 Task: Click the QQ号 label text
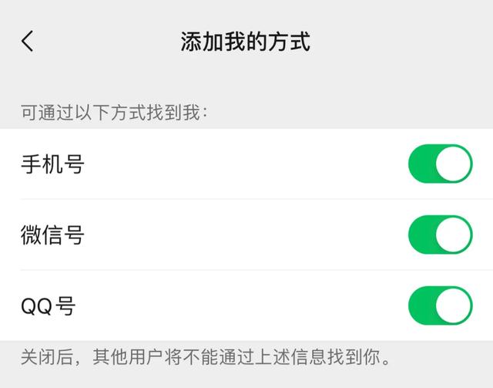pyautogui.click(x=49, y=306)
